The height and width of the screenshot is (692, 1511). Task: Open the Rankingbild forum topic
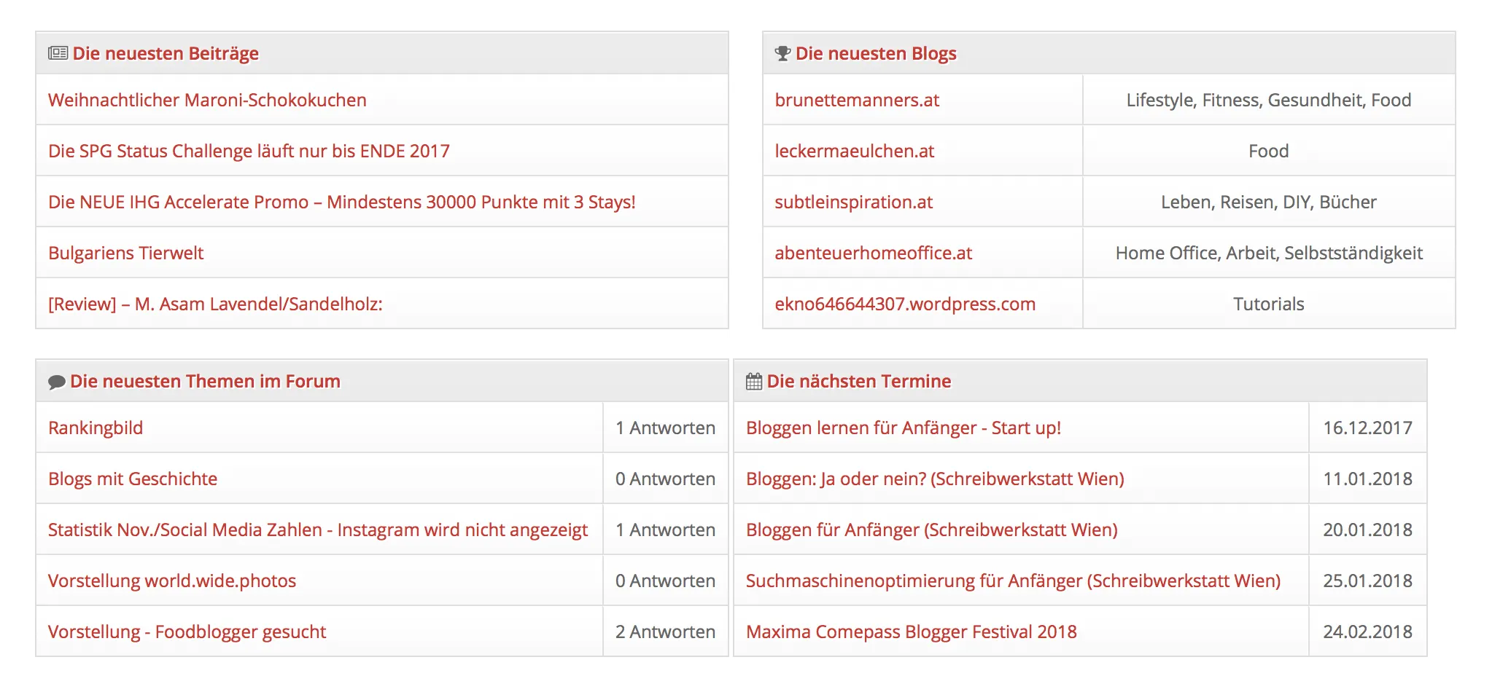pos(96,428)
